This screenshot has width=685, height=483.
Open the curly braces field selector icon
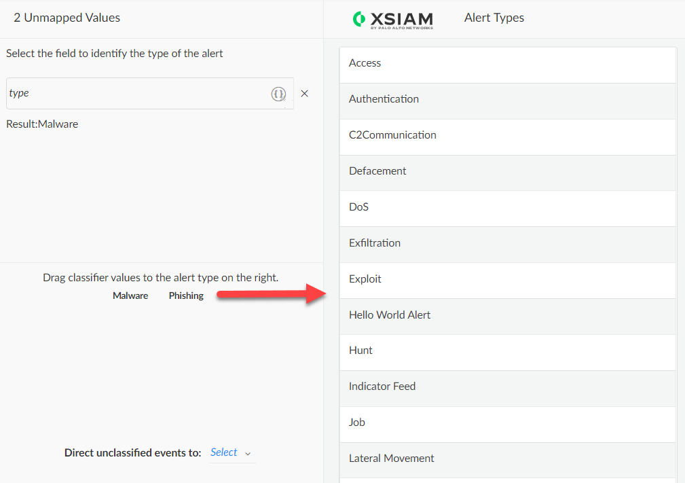coord(278,94)
